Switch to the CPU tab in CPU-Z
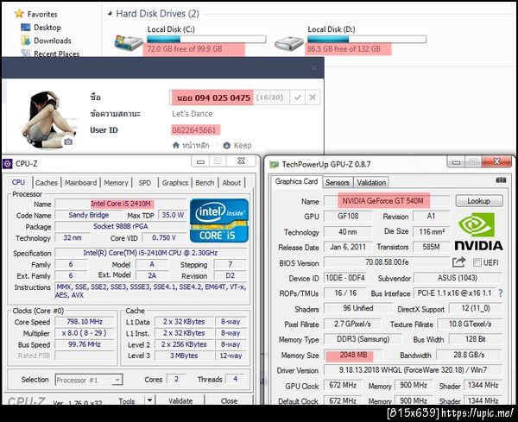518x422 pixels. coord(18,182)
